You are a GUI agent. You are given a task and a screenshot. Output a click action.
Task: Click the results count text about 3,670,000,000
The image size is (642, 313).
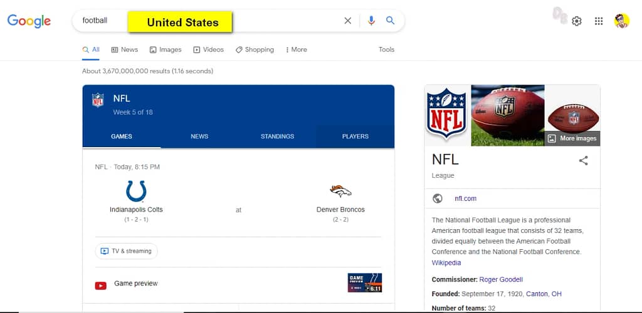(147, 71)
